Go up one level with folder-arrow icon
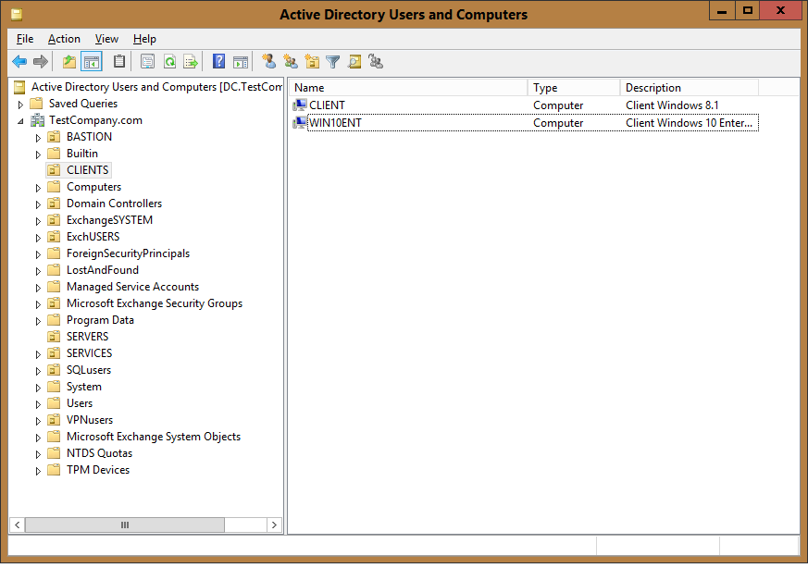Viewport: 808px width, 568px height. pyautogui.click(x=69, y=62)
